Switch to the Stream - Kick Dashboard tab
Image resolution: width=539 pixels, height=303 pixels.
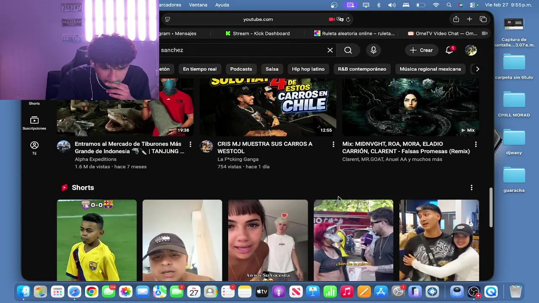(258, 33)
